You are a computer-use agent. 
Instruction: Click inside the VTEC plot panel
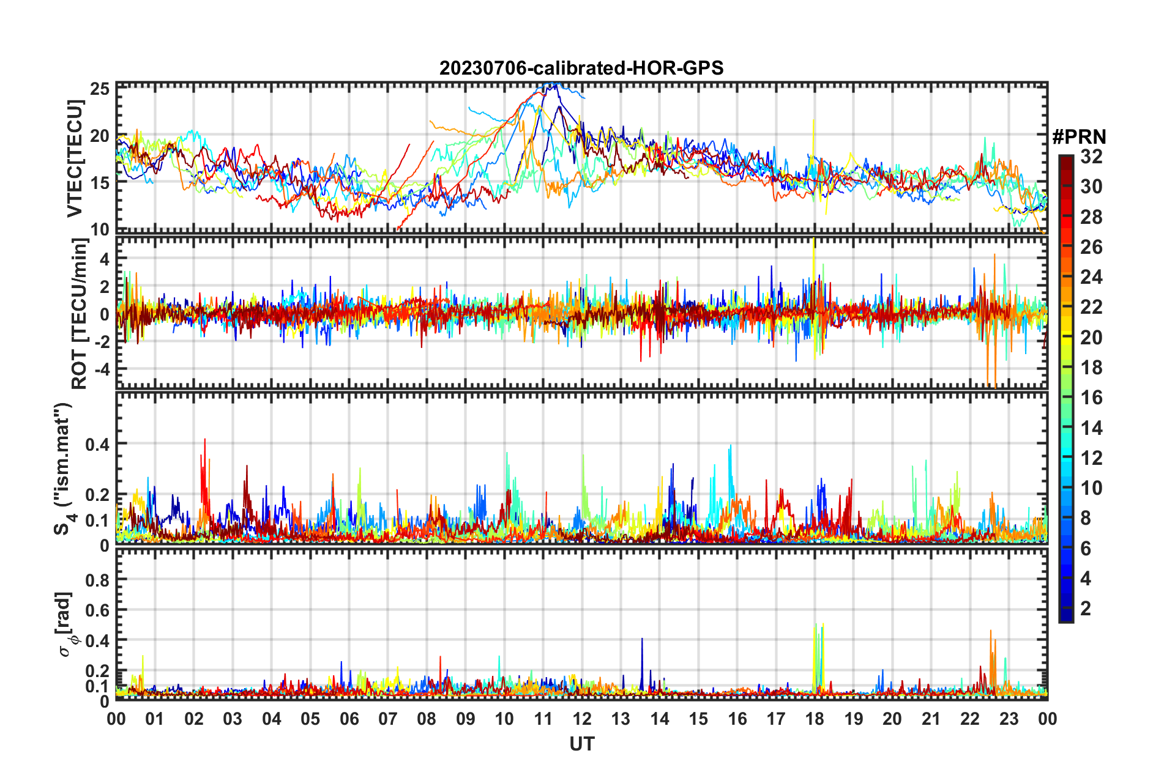tap(581, 158)
